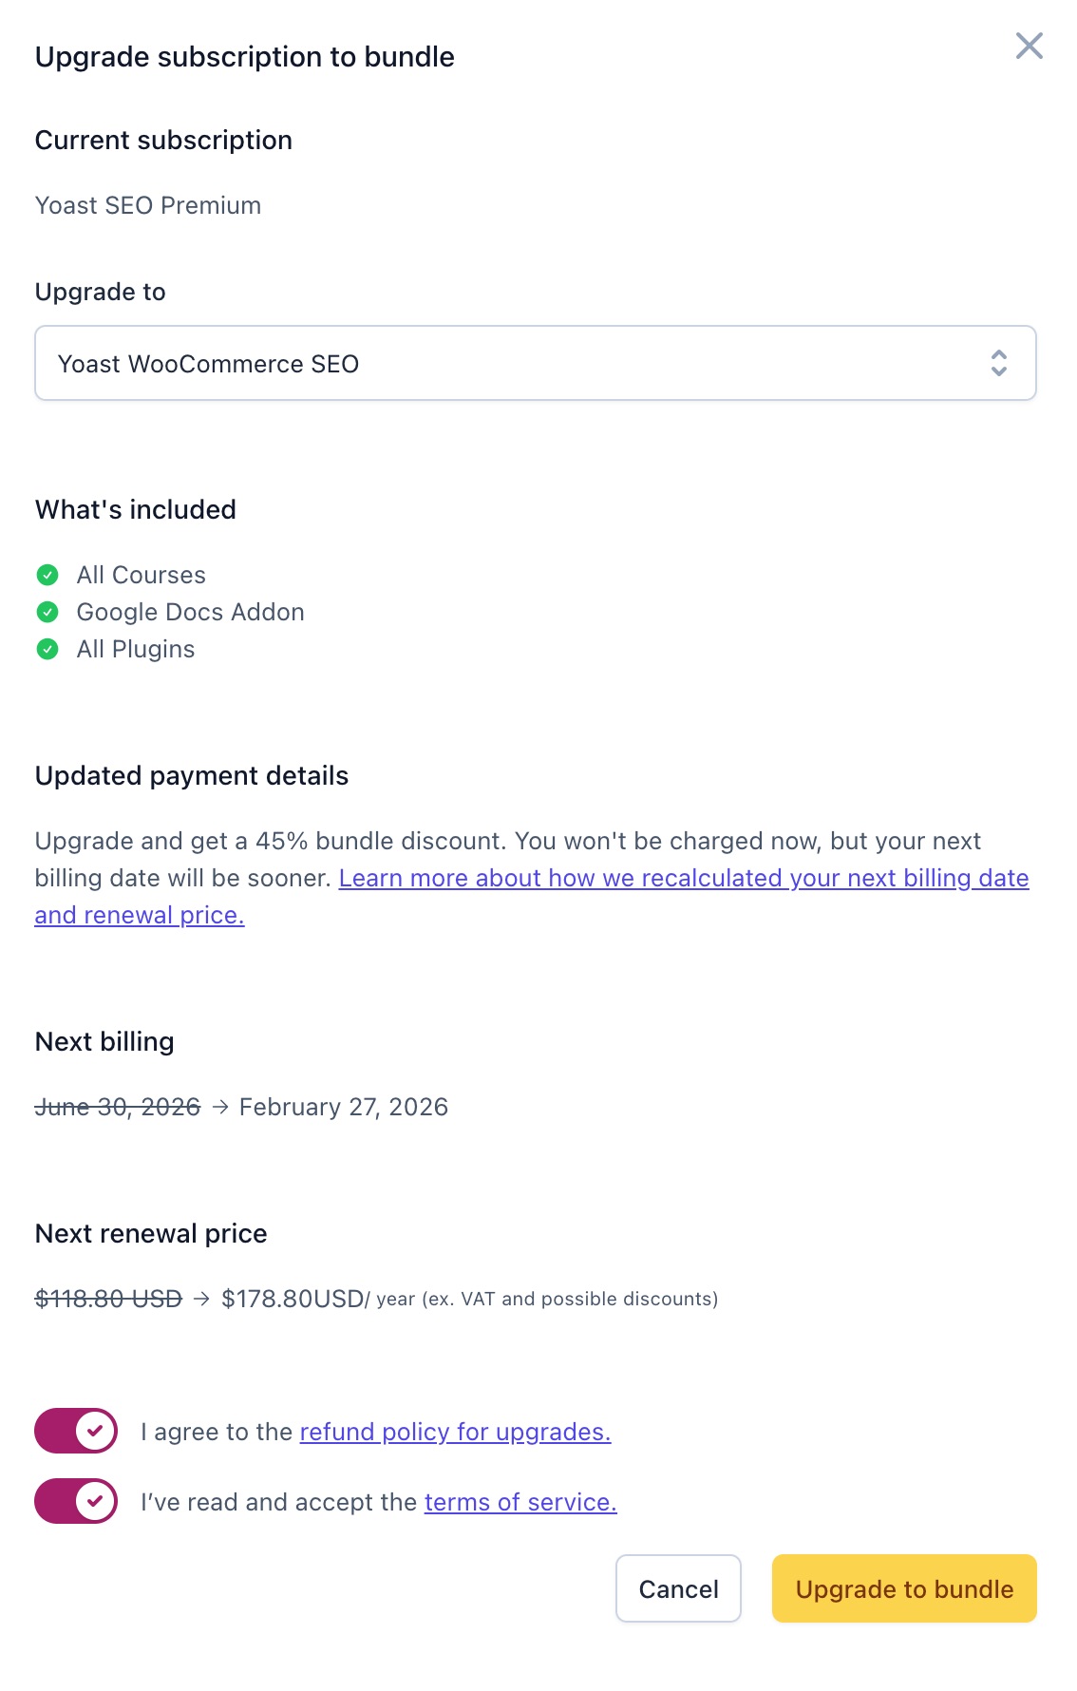1077x1691 pixels.
Task: Cancel the bundle upgrade
Action: point(678,1588)
